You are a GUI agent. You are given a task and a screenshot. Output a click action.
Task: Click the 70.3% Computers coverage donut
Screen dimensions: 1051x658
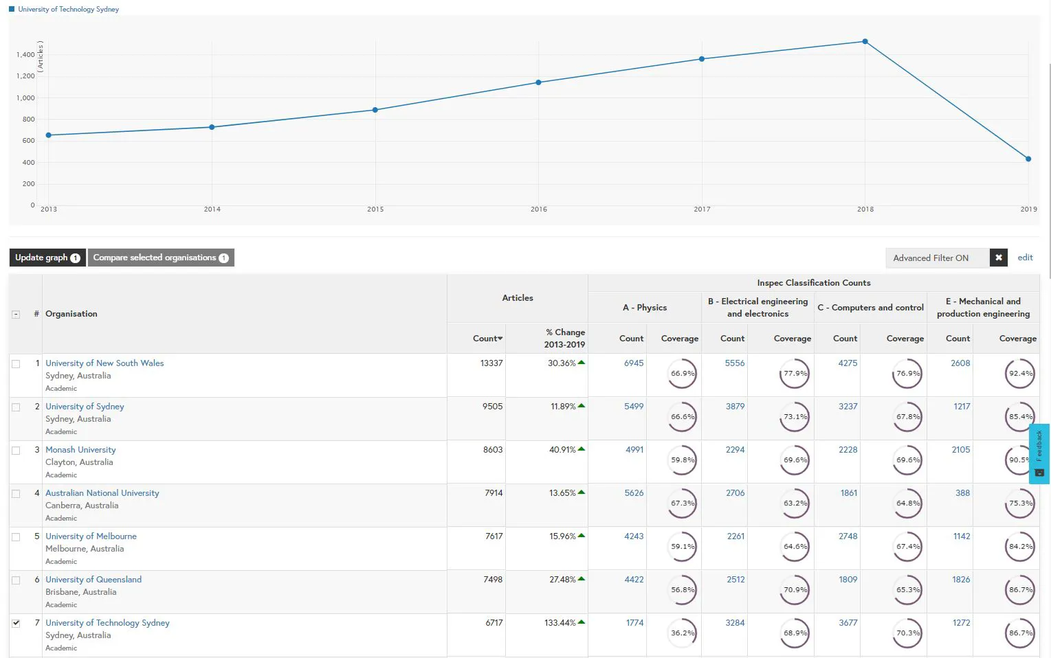[x=907, y=633]
